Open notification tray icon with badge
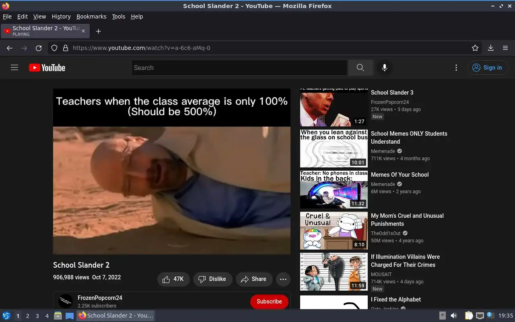 (490, 315)
